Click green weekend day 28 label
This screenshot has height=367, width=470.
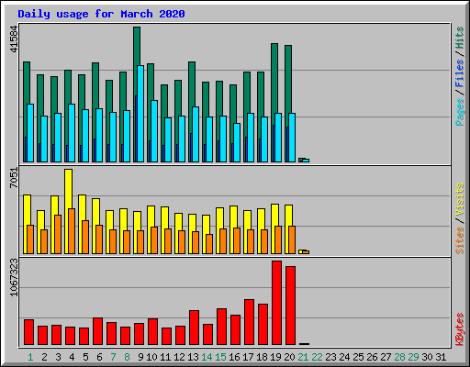click(399, 357)
